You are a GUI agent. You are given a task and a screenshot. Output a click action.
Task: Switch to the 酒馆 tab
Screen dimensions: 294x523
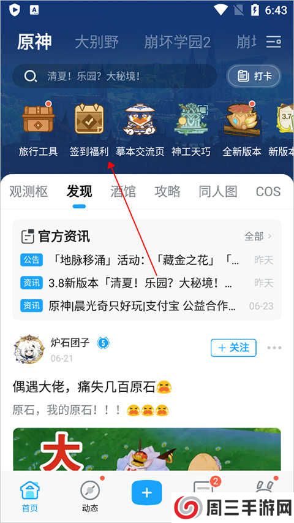[123, 192]
